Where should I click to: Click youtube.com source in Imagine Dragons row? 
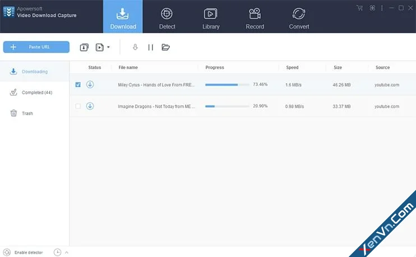coord(387,106)
